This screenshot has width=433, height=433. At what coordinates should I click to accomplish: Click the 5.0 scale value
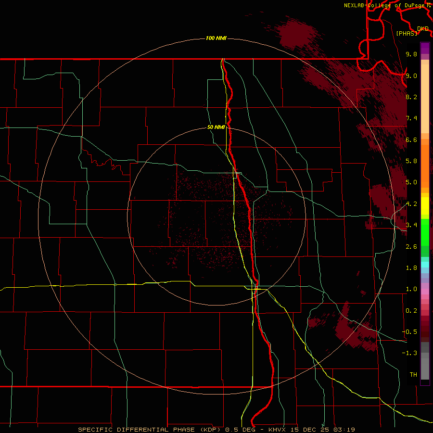[x=411, y=182]
